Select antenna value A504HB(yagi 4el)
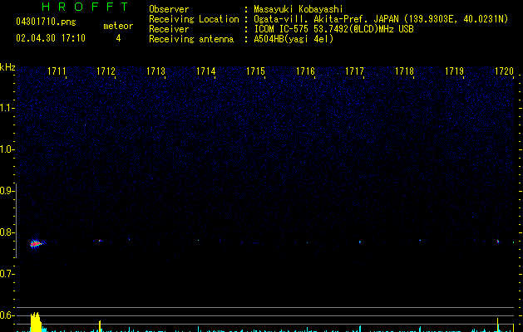Screen dimensions: 523x332 [x=294, y=39]
